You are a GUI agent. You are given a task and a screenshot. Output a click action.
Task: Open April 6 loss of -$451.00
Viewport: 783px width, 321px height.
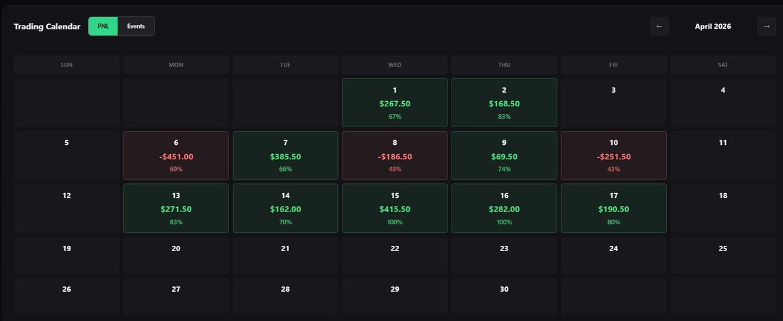(176, 155)
